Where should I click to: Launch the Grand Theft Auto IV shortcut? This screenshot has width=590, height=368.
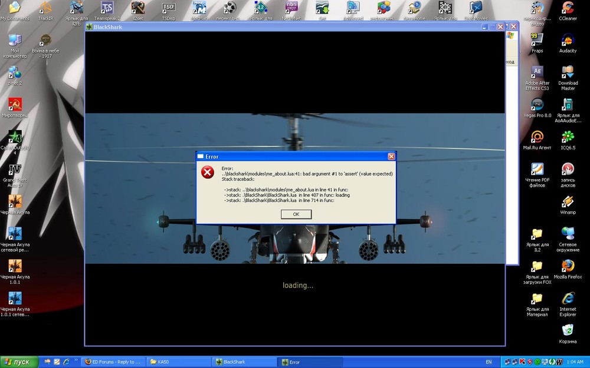(15, 175)
